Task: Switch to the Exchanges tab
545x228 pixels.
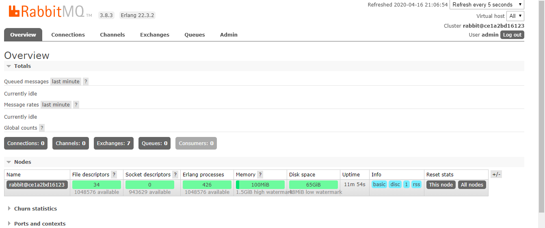Action: [x=155, y=35]
